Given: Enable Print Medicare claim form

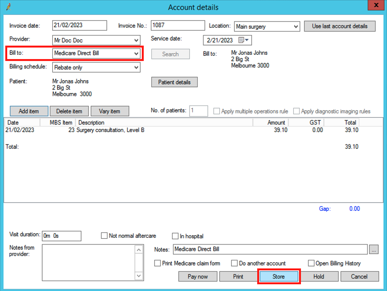Looking at the screenshot, I should point(157,263).
